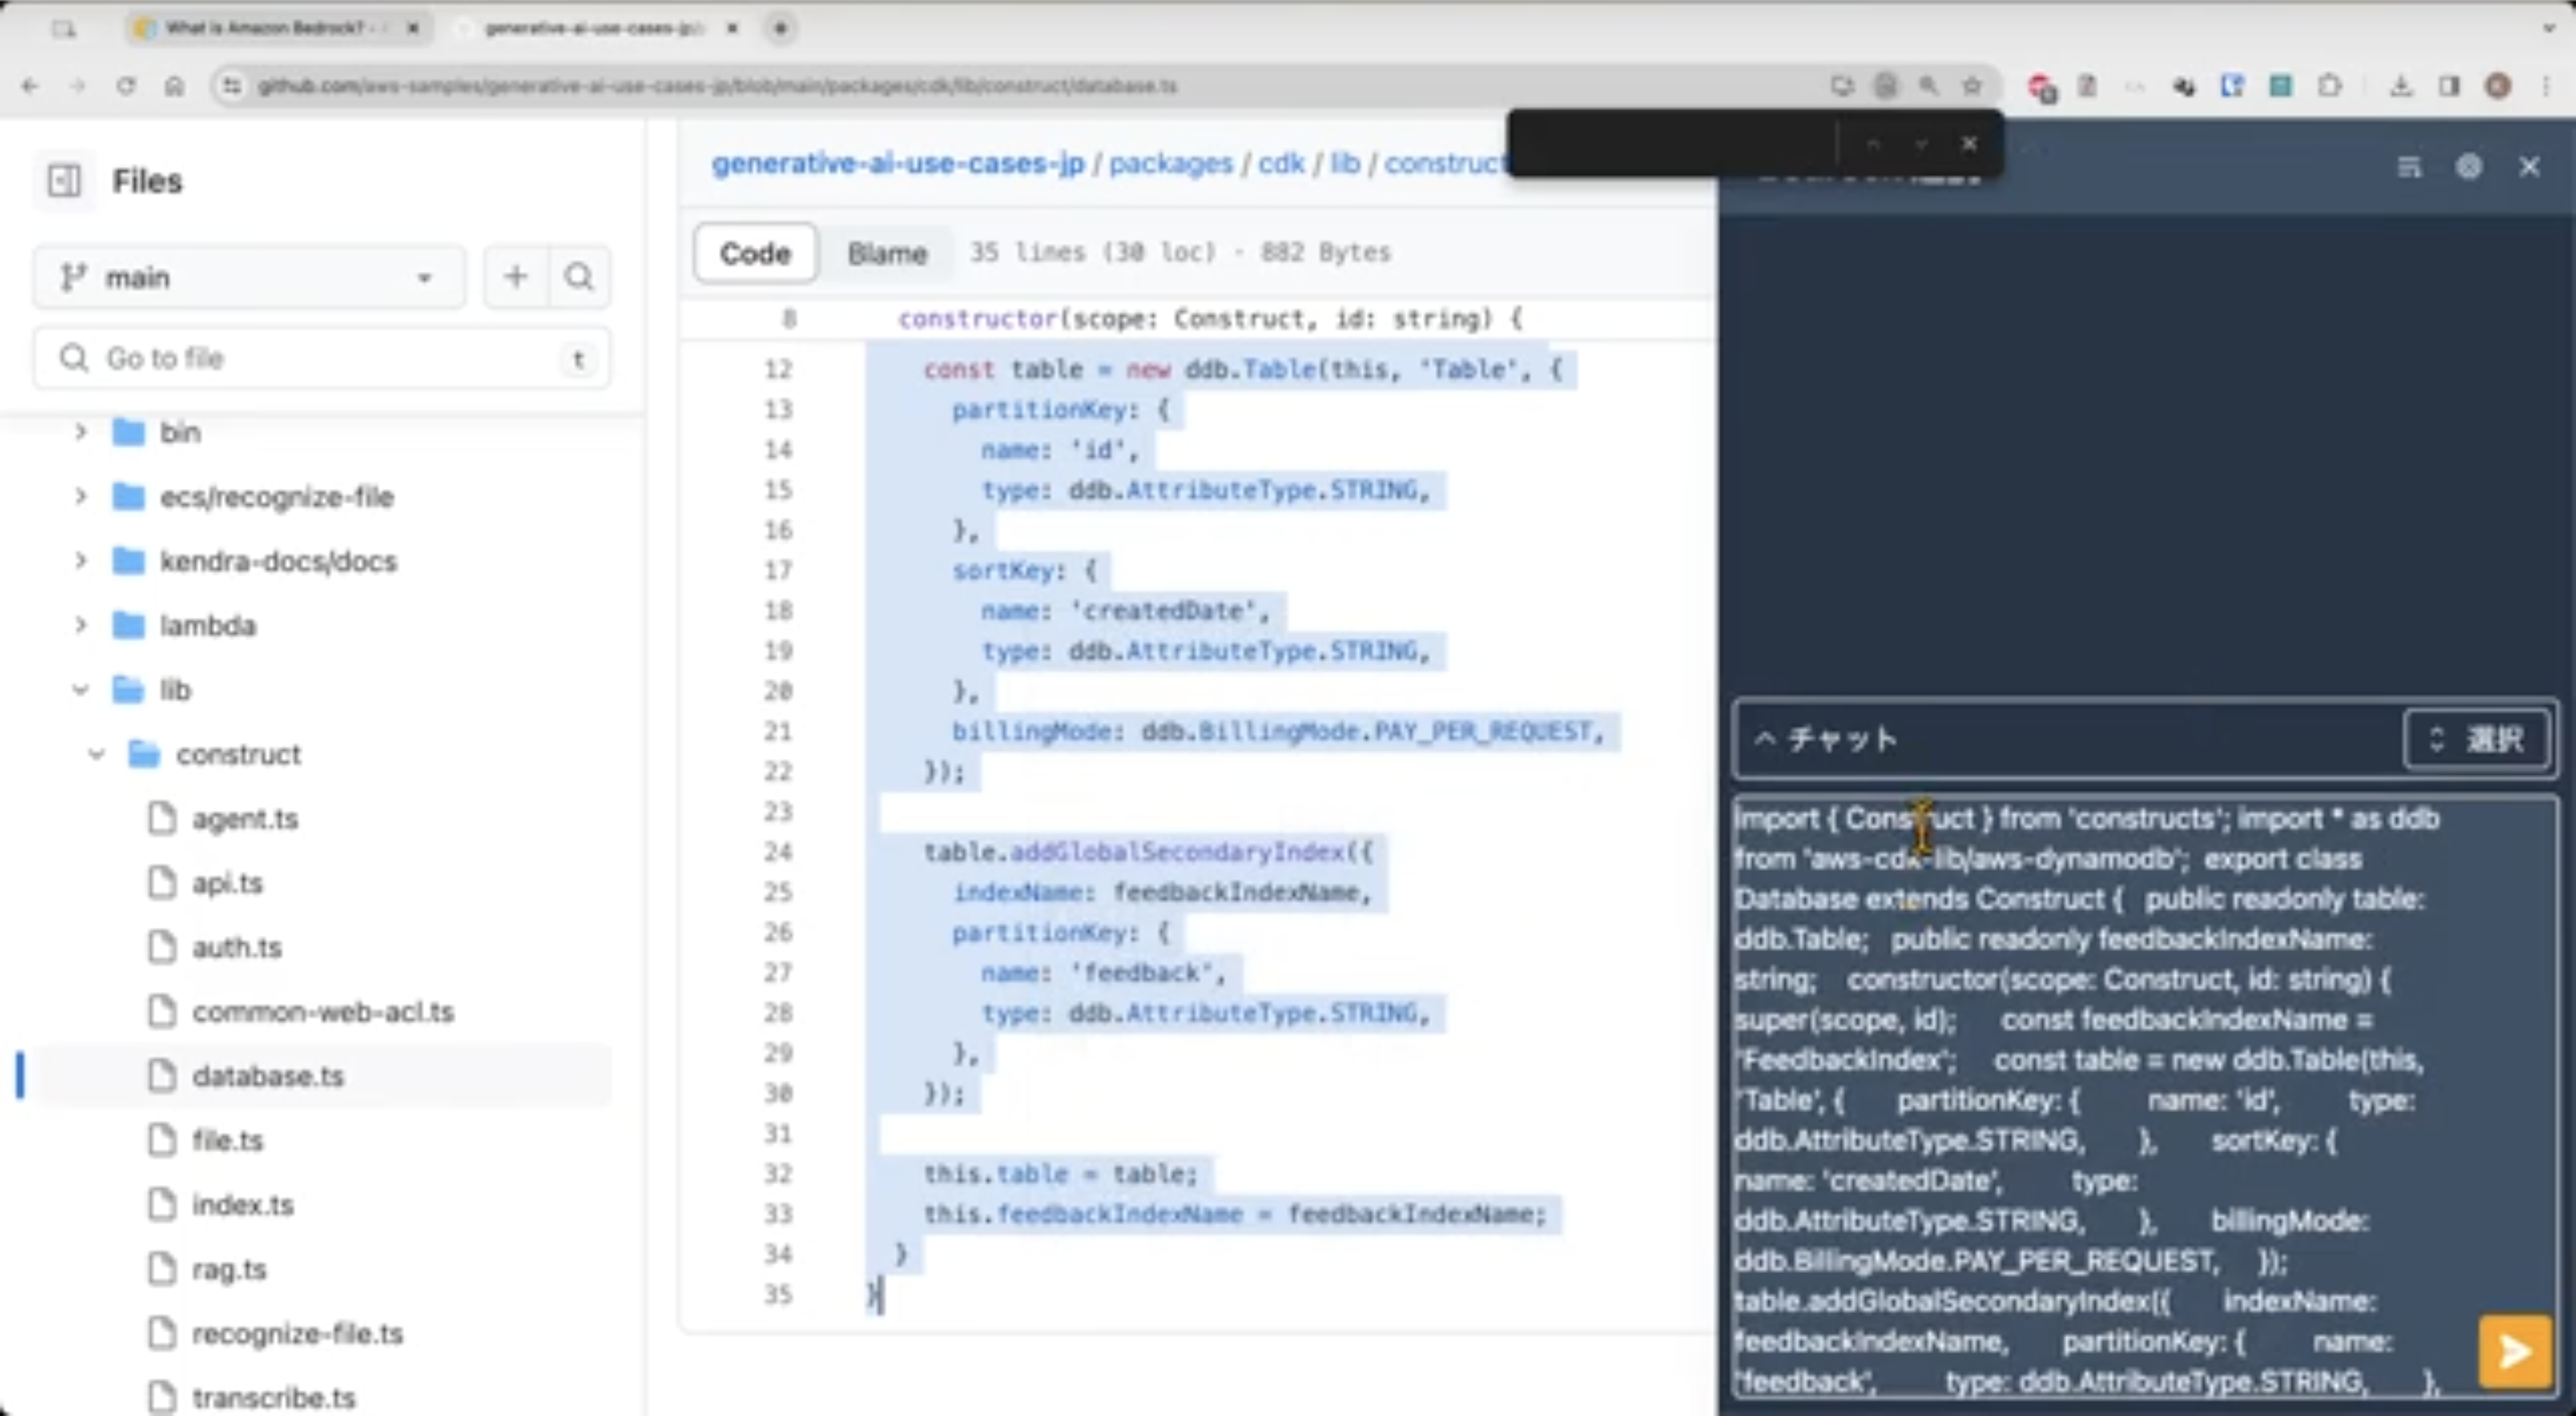Collapse the construct folder in file tree
2576x1416 pixels.
click(x=96, y=754)
